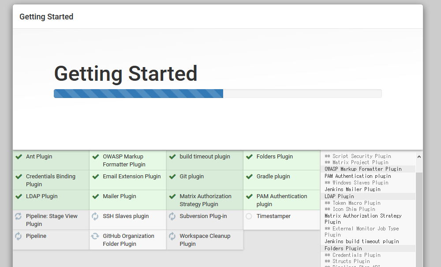Click the 'Git plugin' label
Screen dimensions: 441x267
(x=191, y=177)
